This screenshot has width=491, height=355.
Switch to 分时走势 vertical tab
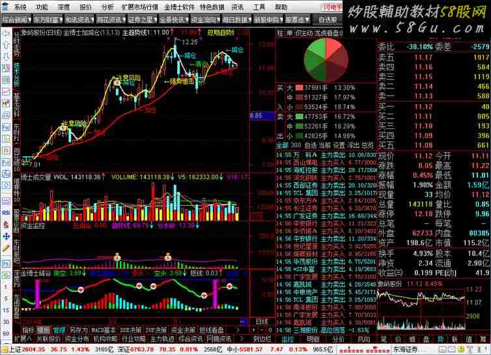(16, 43)
